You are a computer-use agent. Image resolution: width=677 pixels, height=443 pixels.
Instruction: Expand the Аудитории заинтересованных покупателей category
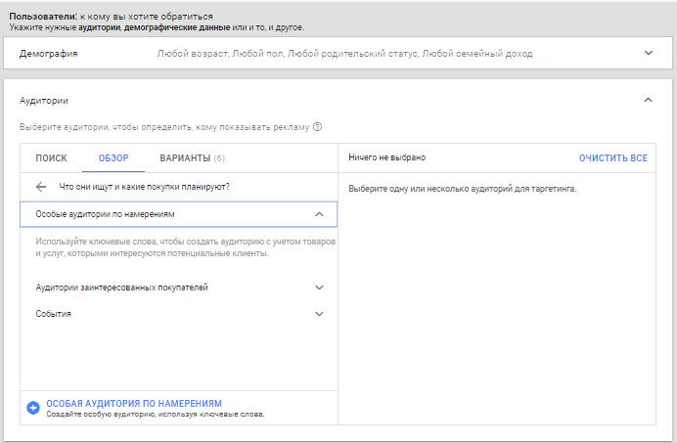click(121, 288)
